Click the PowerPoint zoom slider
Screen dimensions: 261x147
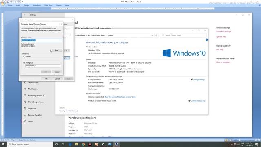[x=248, y=140]
